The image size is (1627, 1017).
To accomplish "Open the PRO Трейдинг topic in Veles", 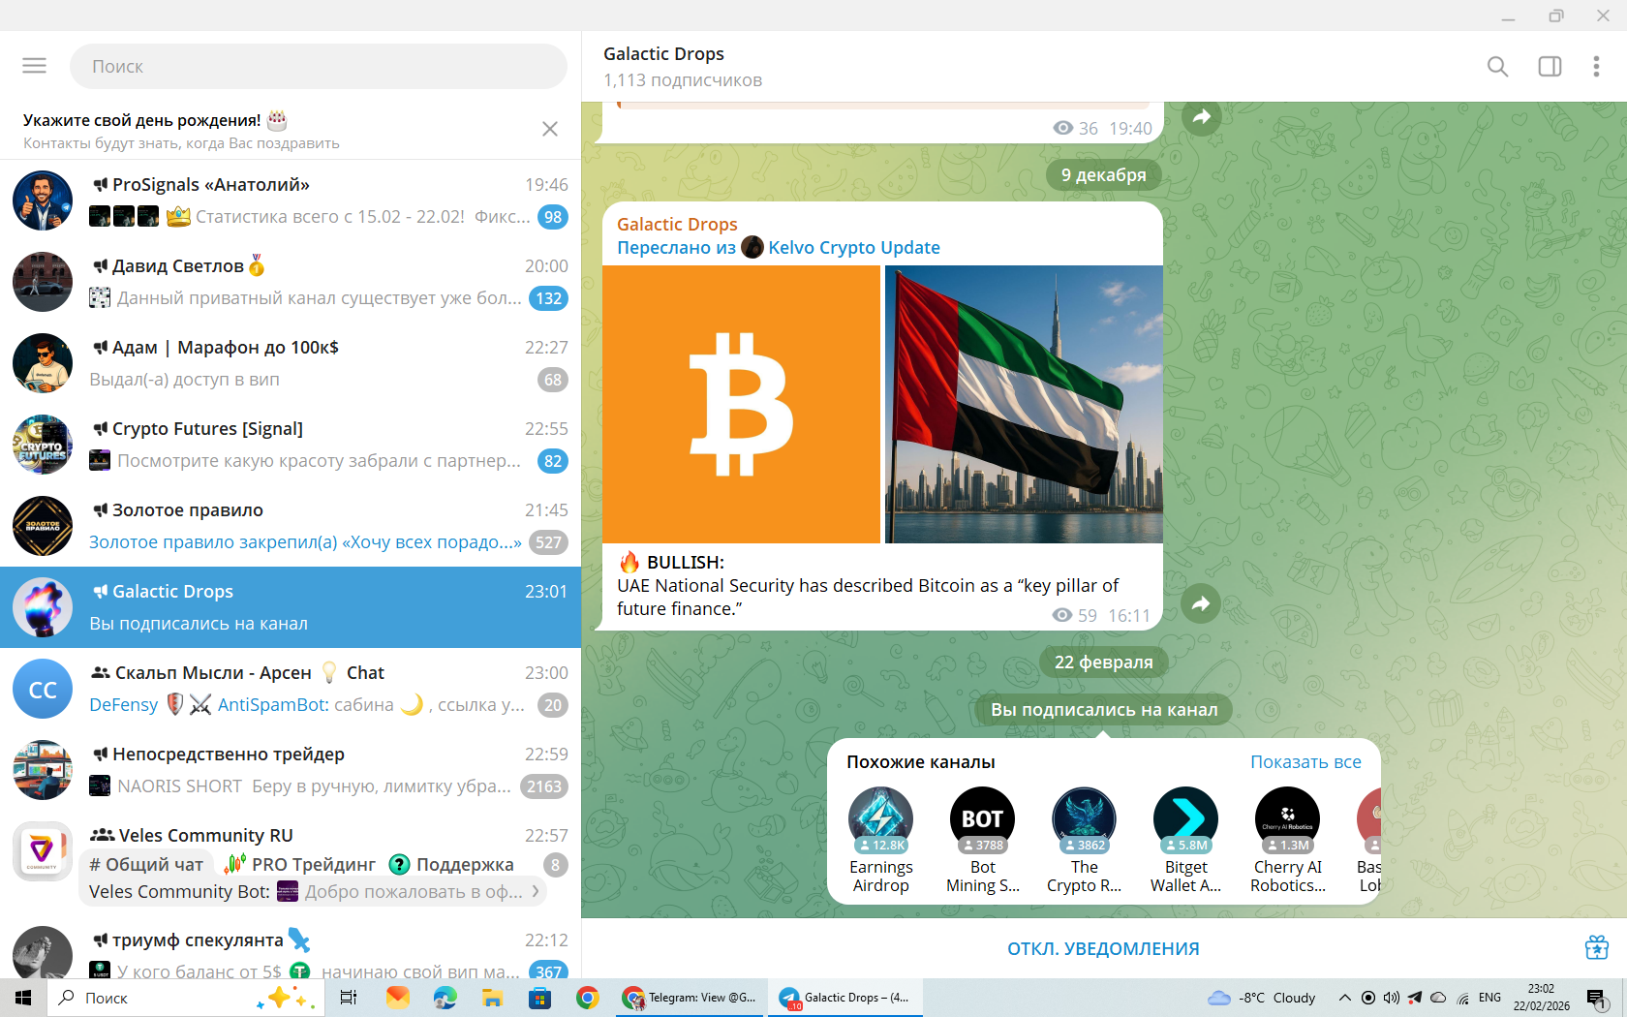I will (x=300, y=864).
